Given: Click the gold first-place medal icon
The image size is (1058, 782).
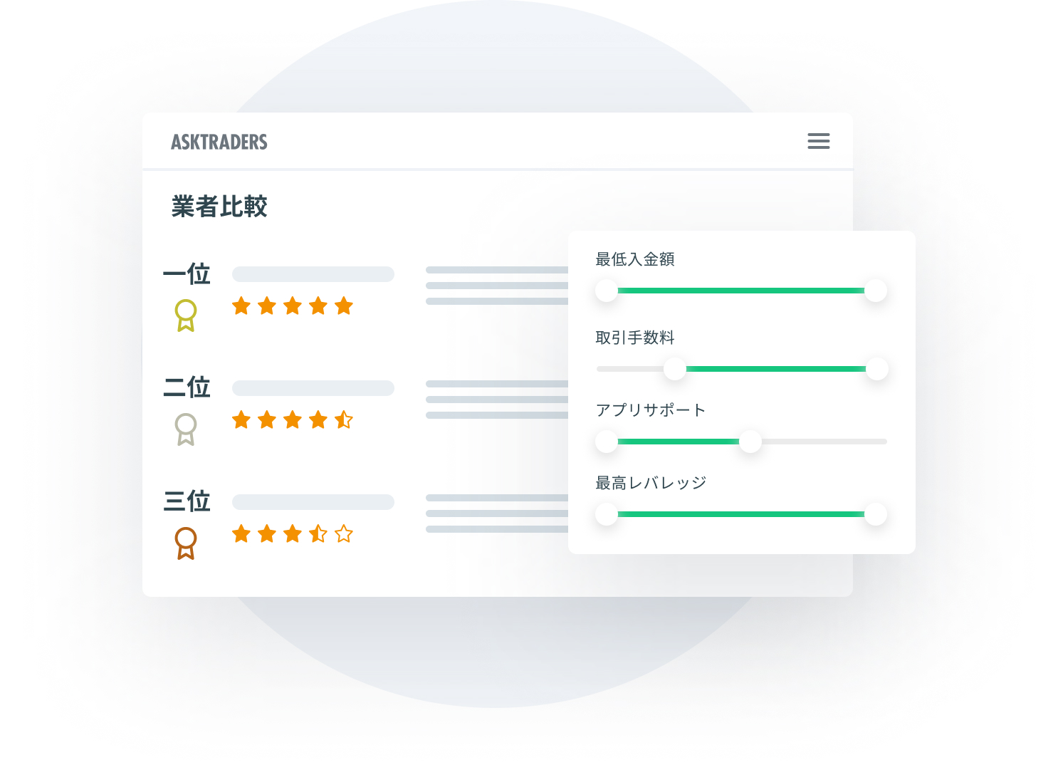Looking at the screenshot, I should [186, 315].
